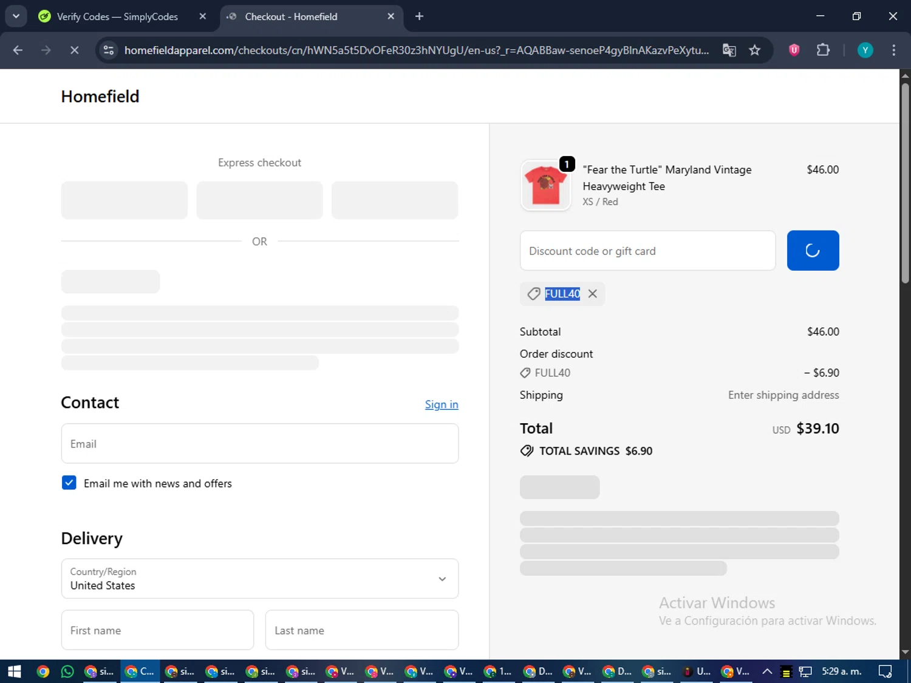Click the 'Fear the Turtle' product title
Image resolution: width=911 pixels, height=683 pixels.
667,178
